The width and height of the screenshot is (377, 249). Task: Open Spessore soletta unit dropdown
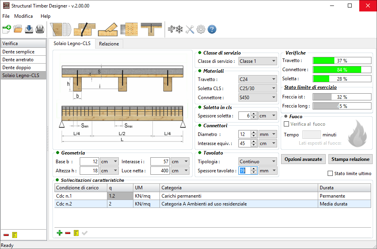coord(268,116)
